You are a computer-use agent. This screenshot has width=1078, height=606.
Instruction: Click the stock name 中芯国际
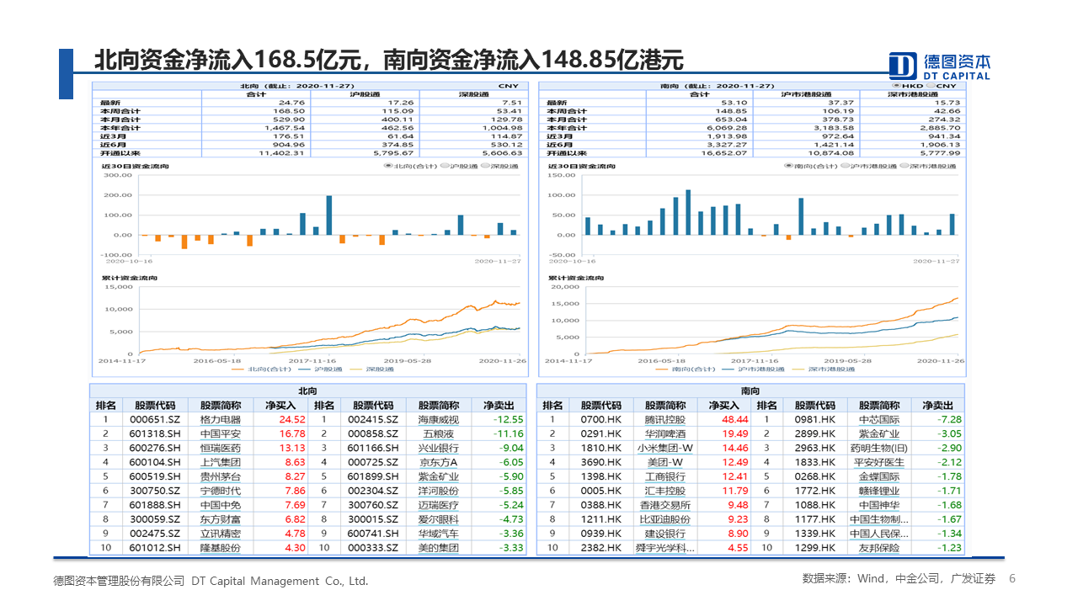coord(880,419)
